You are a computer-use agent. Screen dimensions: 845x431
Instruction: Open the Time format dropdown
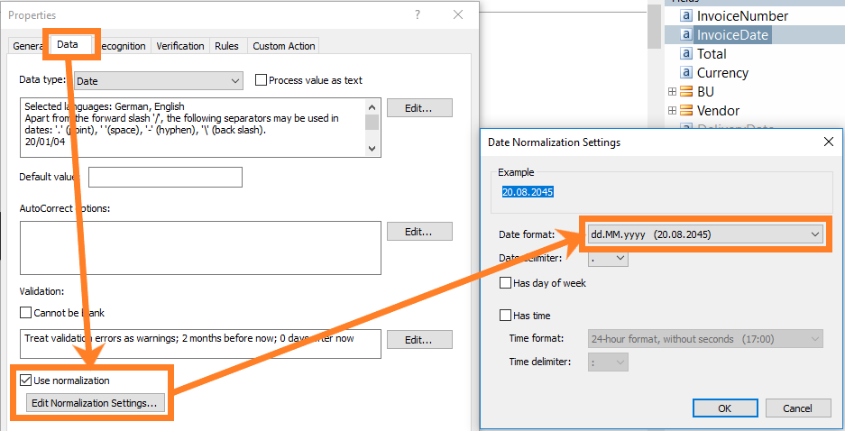click(705, 339)
